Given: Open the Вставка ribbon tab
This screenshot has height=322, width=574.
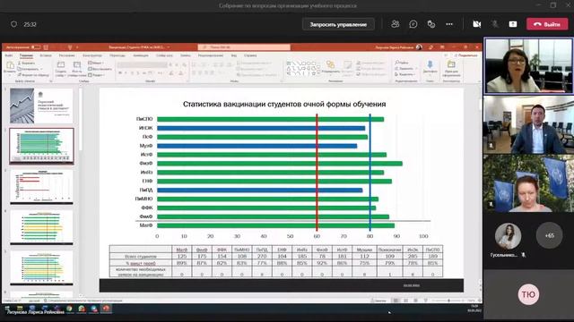Looking at the screenshot, I should (46, 55).
